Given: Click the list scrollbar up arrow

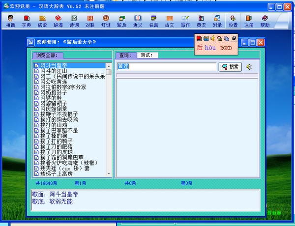Looking at the screenshot, I should pyautogui.click(x=109, y=66).
